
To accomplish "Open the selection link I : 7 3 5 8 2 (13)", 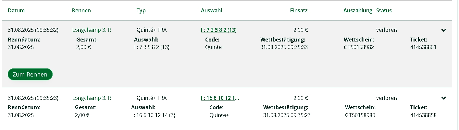I will click(218, 30).
